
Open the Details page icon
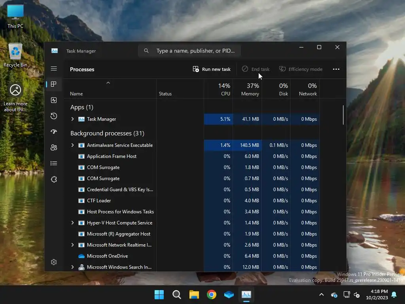[x=54, y=163]
